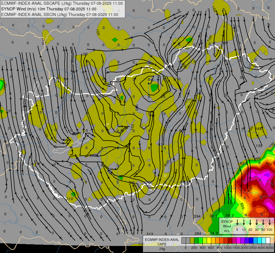The image size is (275, 253).
Task: Click the 100 m/s wind arrow in legend
Action: click(270, 222)
